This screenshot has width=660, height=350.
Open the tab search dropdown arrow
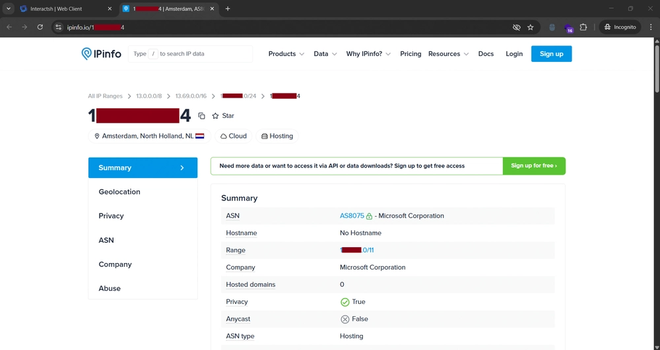coord(9,9)
